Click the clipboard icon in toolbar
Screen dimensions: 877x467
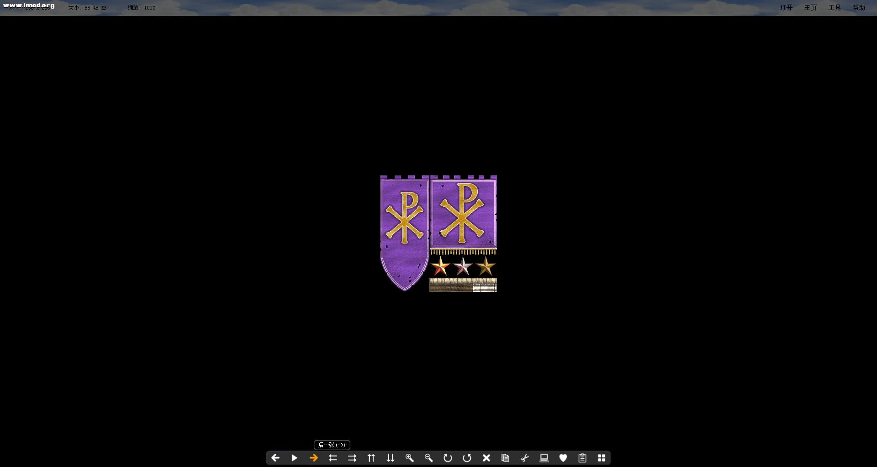coord(582,458)
